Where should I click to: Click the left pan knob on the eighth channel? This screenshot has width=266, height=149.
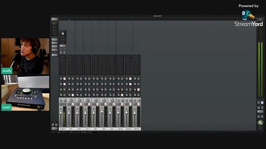(x=118, y=101)
